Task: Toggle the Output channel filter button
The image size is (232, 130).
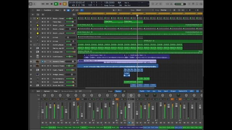Action: tap(173, 91)
